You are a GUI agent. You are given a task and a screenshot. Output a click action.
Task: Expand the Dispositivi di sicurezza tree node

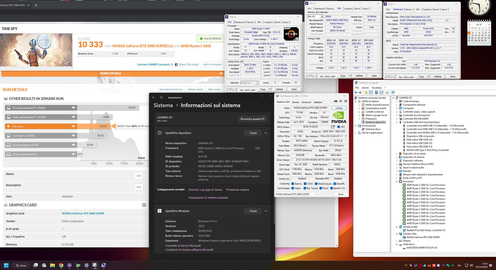coord(397,153)
